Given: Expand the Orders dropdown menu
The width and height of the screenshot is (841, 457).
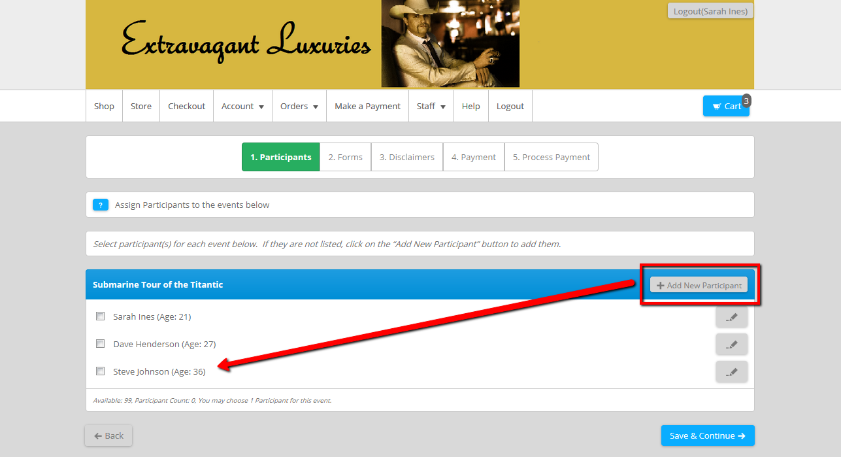Looking at the screenshot, I should click(299, 106).
